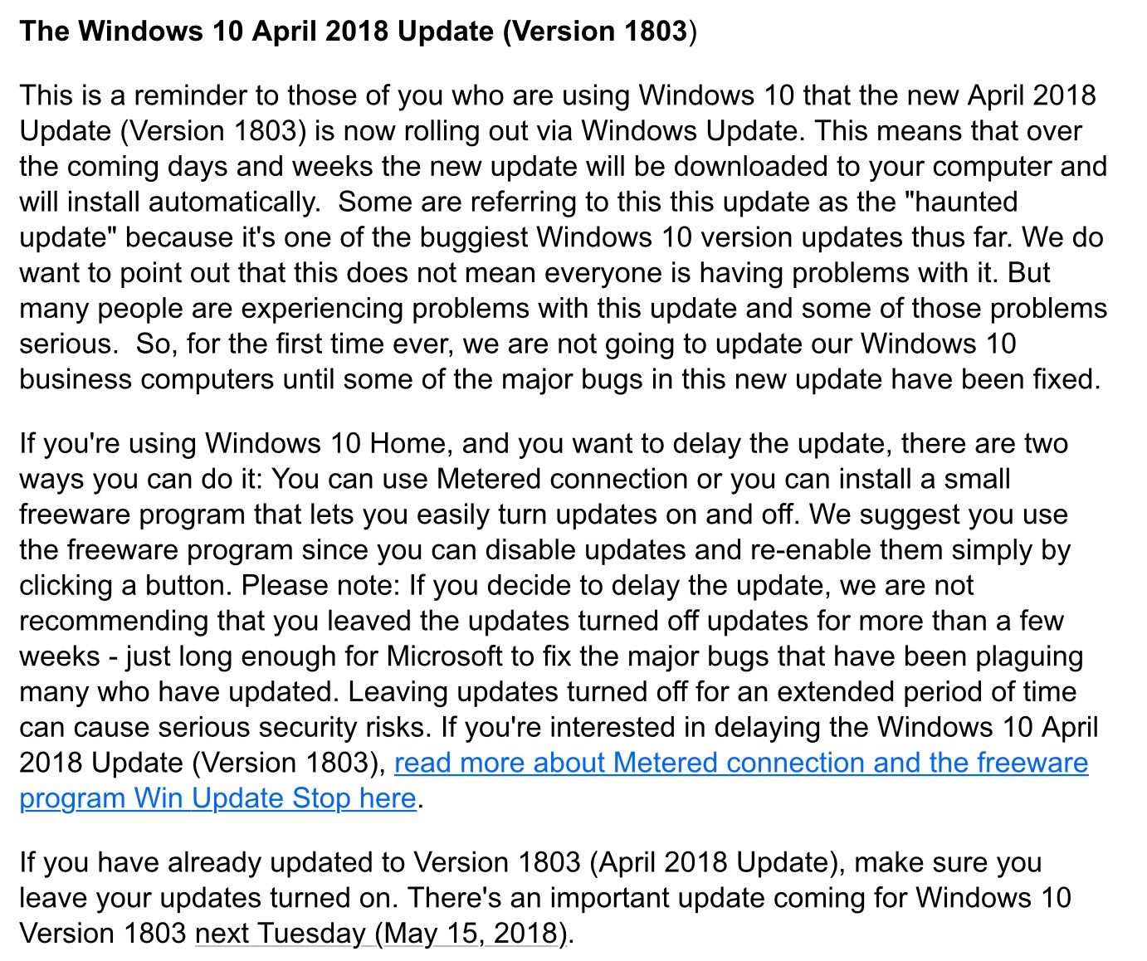
Task: Click the phrase 'Please note:' in the text
Action: click(x=320, y=586)
